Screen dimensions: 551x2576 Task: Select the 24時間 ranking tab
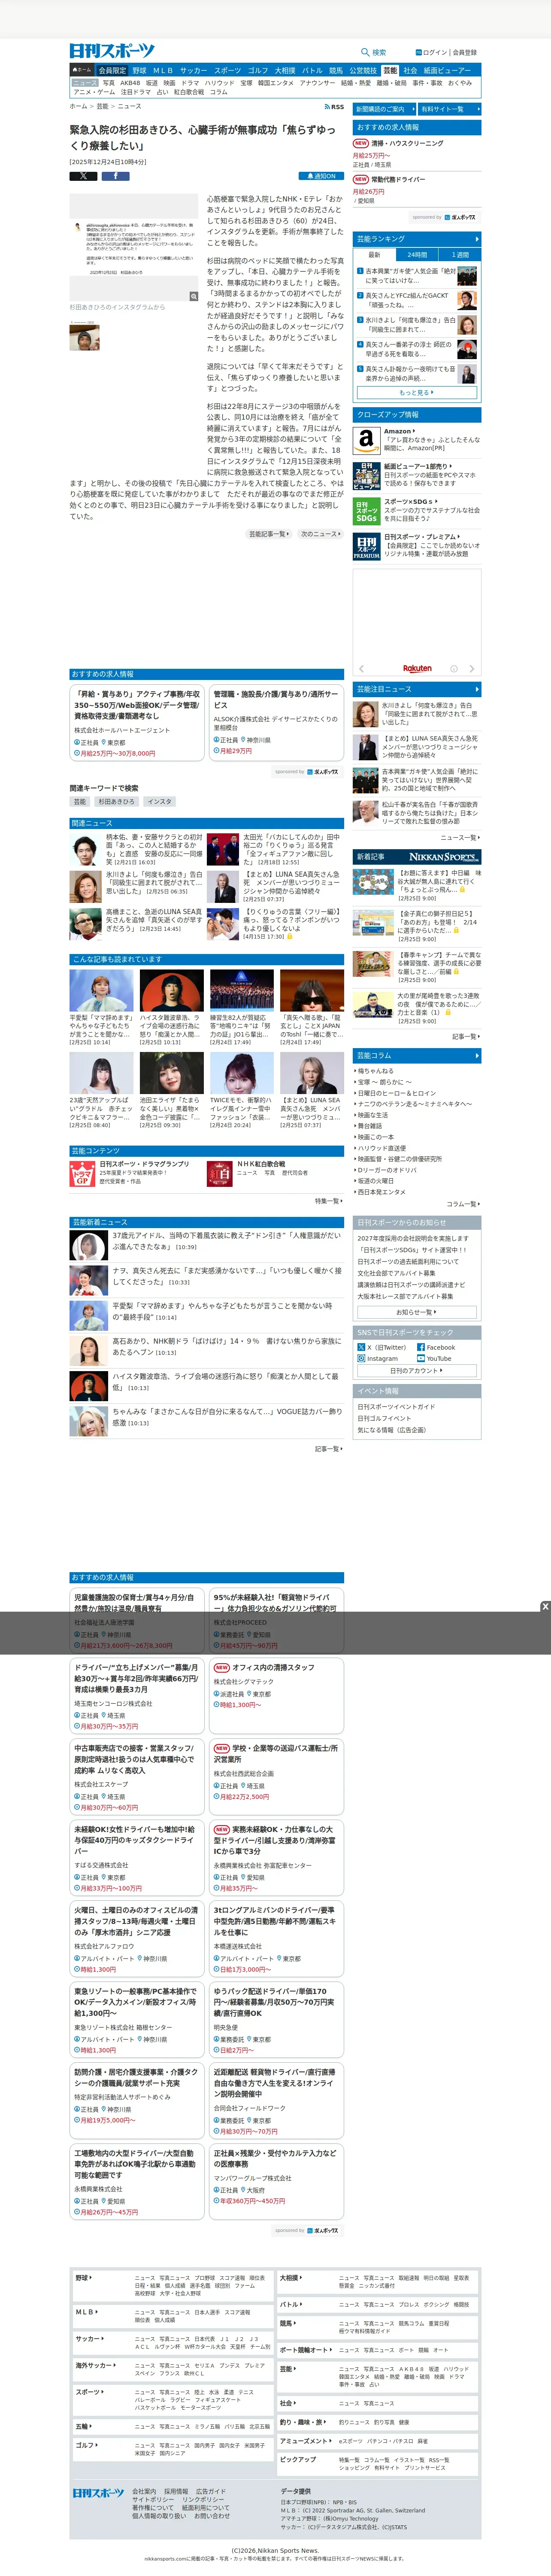point(417,255)
